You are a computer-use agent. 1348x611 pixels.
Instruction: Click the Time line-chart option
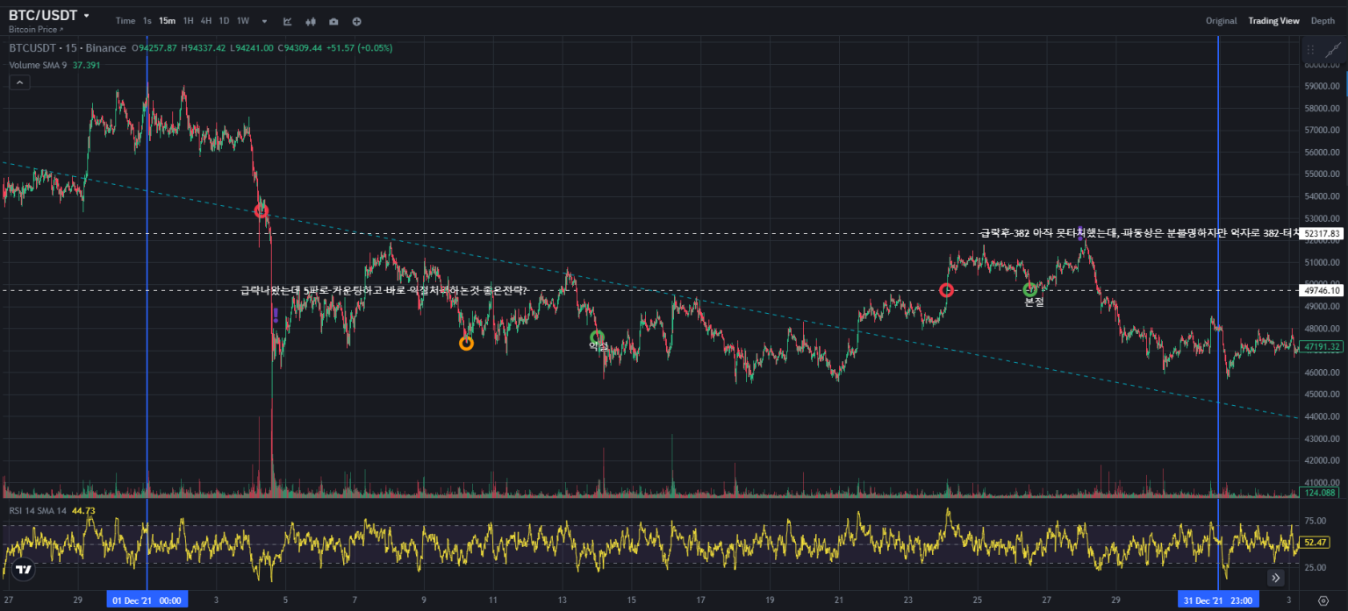pos(125,21)
